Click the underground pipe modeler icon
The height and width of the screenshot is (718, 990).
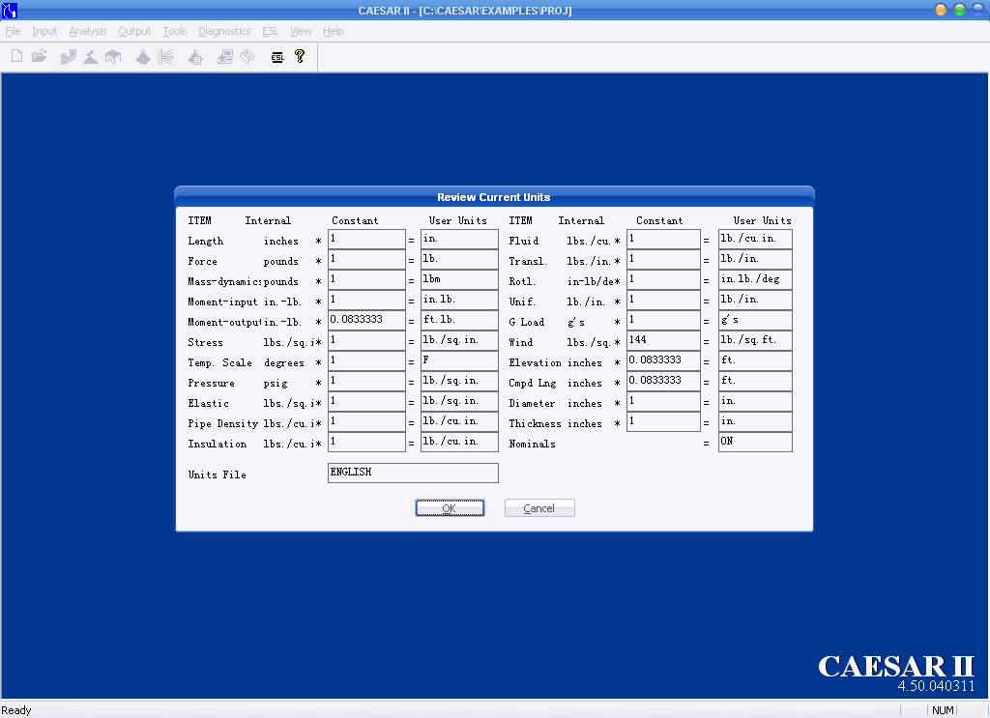[x=91, y=57]
